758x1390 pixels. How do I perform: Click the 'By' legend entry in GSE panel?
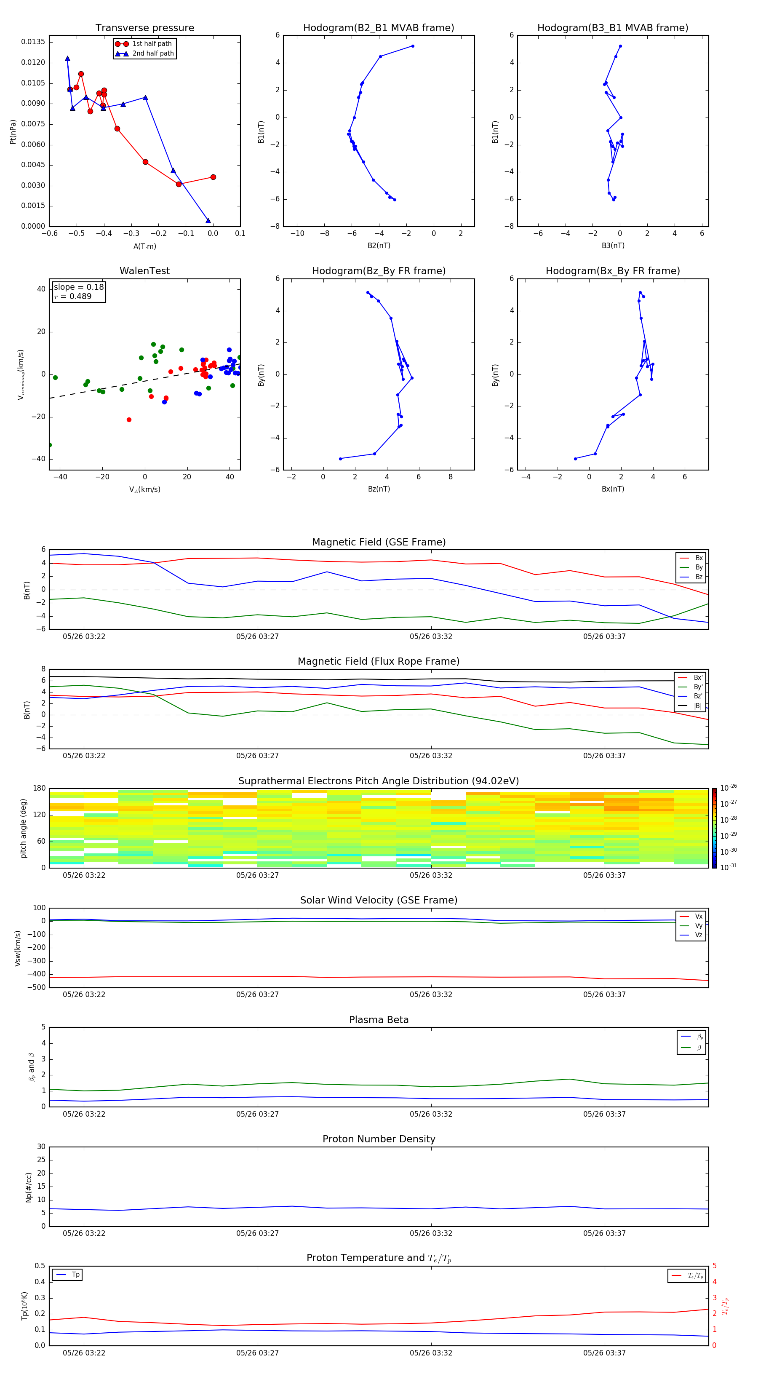point(691,567)
